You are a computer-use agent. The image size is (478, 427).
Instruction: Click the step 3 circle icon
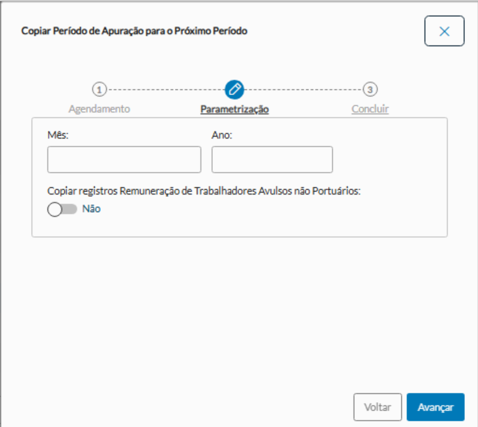pyautogui.click(x=370, y=90)
